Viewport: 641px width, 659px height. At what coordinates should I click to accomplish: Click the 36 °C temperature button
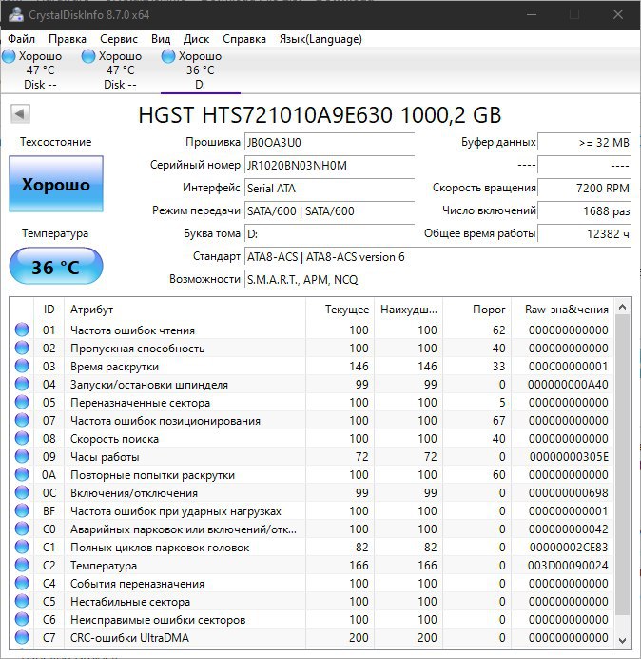pos(56,266)
